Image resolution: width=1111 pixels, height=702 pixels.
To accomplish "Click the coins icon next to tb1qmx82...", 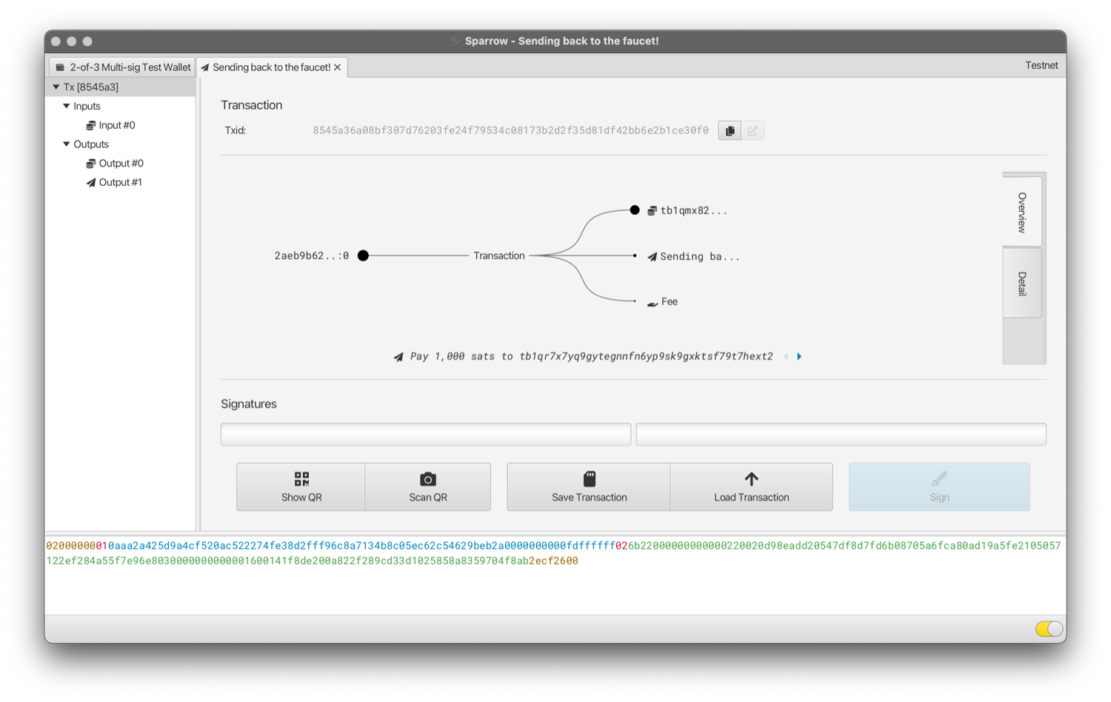I will click(x=652, y=211).
